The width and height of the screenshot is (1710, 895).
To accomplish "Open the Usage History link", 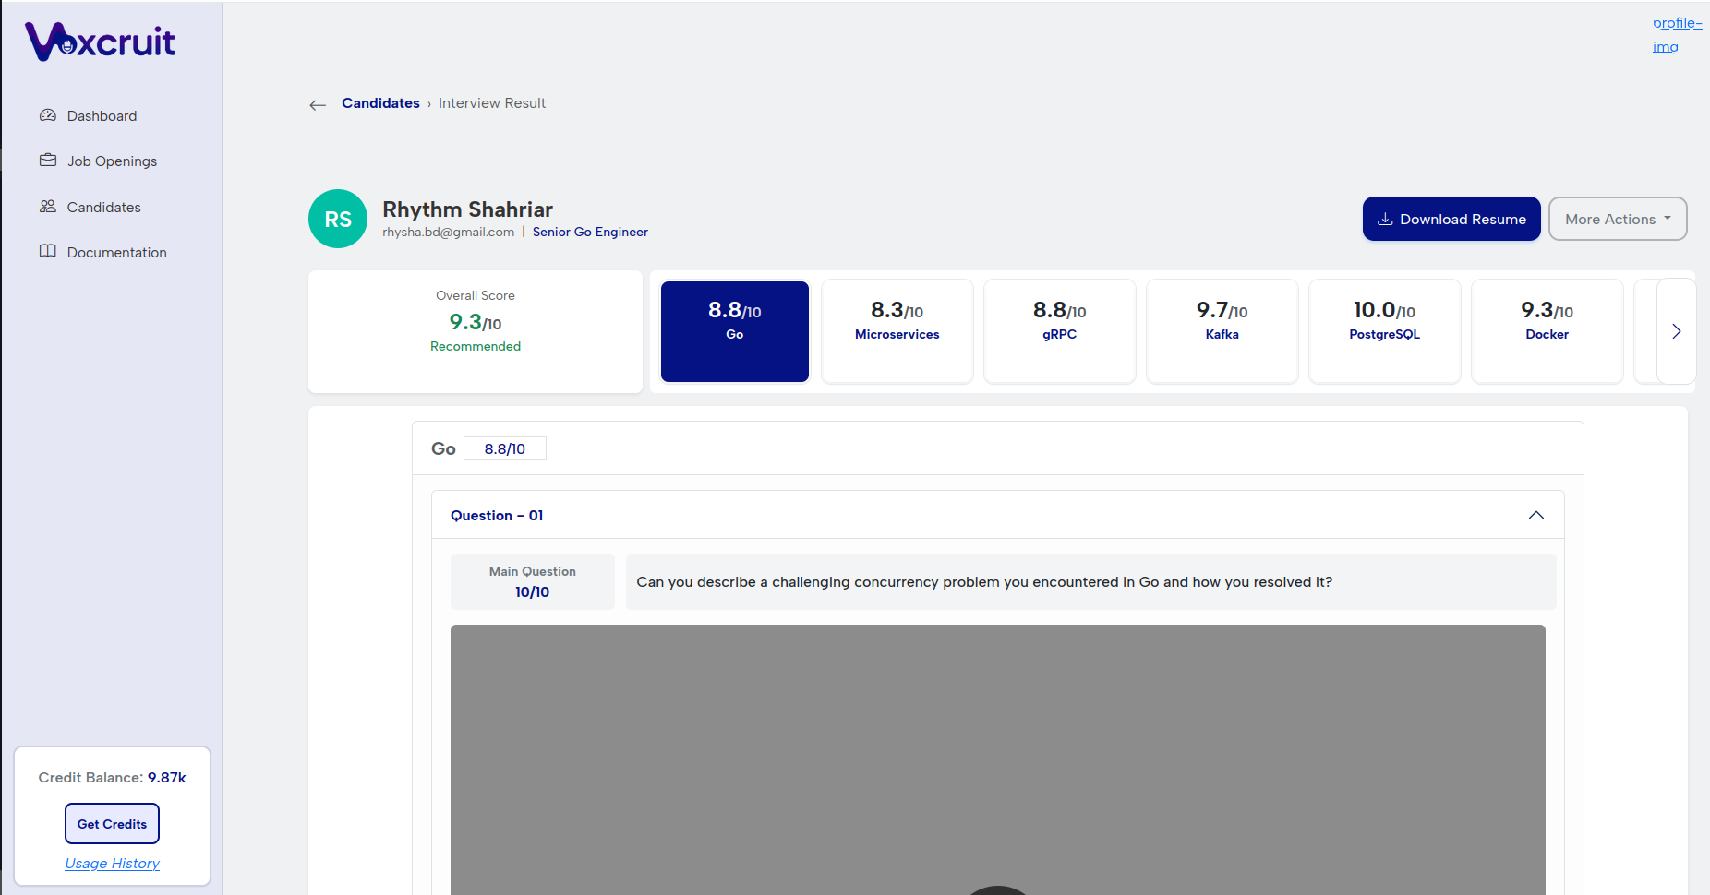I will (113, 864).
